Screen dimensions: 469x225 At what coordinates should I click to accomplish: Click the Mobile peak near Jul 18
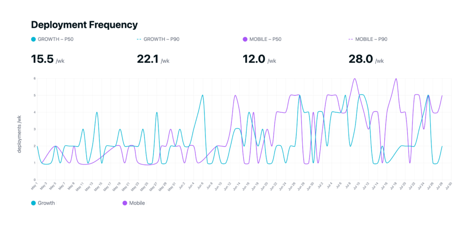(396, 79)
